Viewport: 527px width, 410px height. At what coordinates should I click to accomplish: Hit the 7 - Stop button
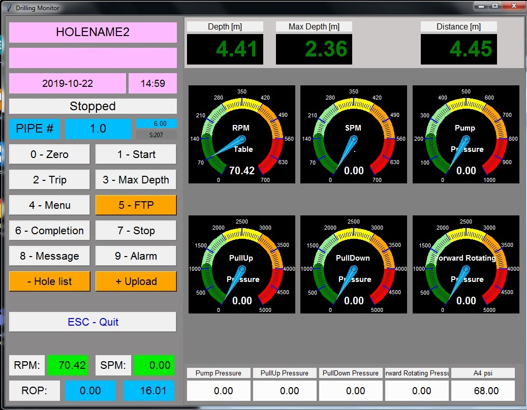[x=136, y=231]
